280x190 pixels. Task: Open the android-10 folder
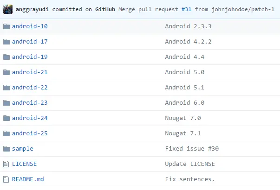(x=30, y=26)
